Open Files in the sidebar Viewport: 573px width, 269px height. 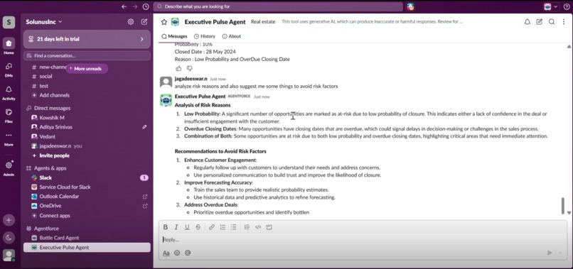pyautogui.click(x=9, y=116)
